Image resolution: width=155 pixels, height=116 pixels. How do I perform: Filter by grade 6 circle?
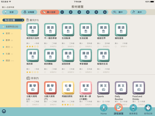[x=105, y=12]
